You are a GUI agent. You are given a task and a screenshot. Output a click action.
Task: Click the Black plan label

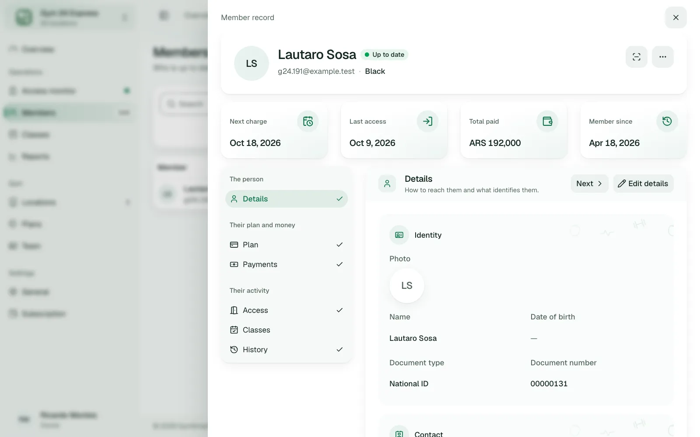coord(375,71)
